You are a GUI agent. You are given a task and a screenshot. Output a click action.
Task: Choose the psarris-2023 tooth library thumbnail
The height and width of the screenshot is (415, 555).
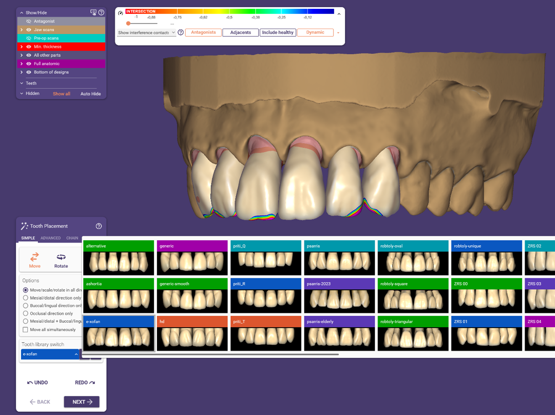pyautogui.click(x=339, y=296)
